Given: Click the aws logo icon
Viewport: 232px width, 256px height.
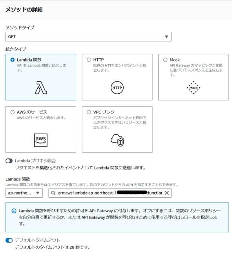Looking at the screenshot, I should [41, 140].
